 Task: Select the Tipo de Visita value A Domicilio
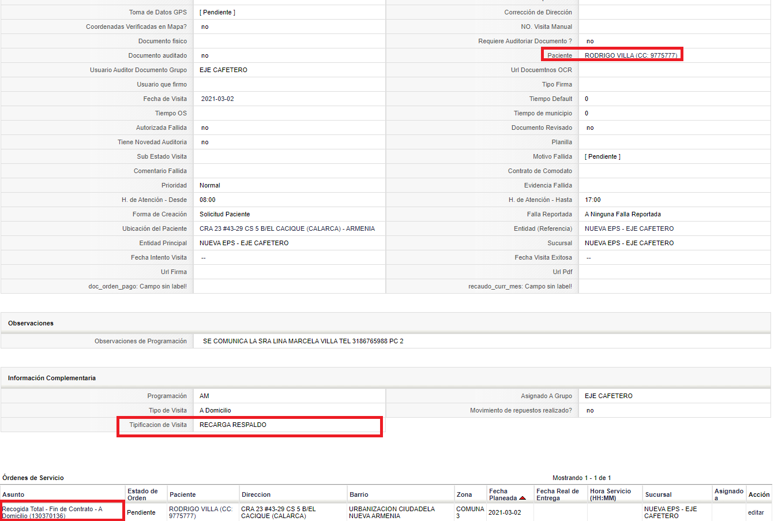[x=215, y=410]
